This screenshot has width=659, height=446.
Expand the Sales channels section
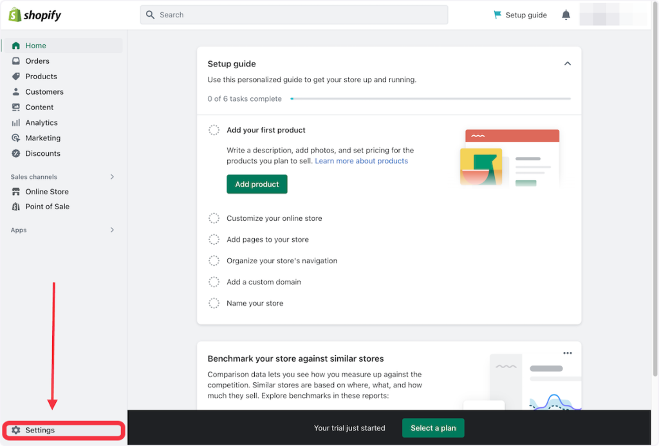click(112, 177)
